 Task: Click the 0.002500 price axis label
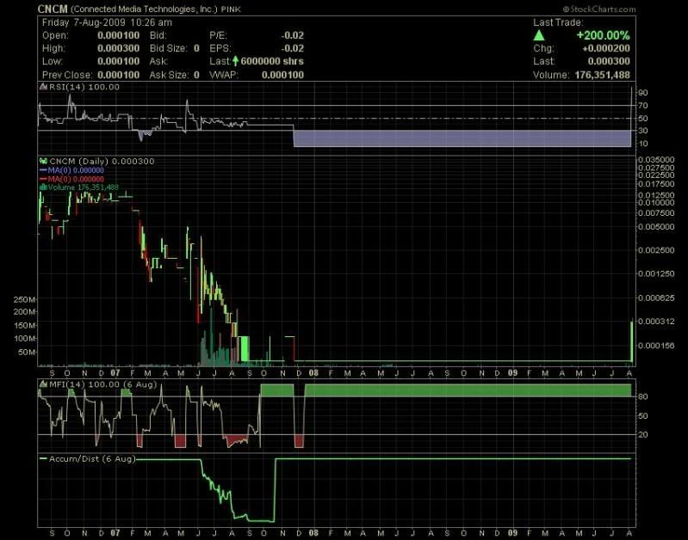[656, 250]
